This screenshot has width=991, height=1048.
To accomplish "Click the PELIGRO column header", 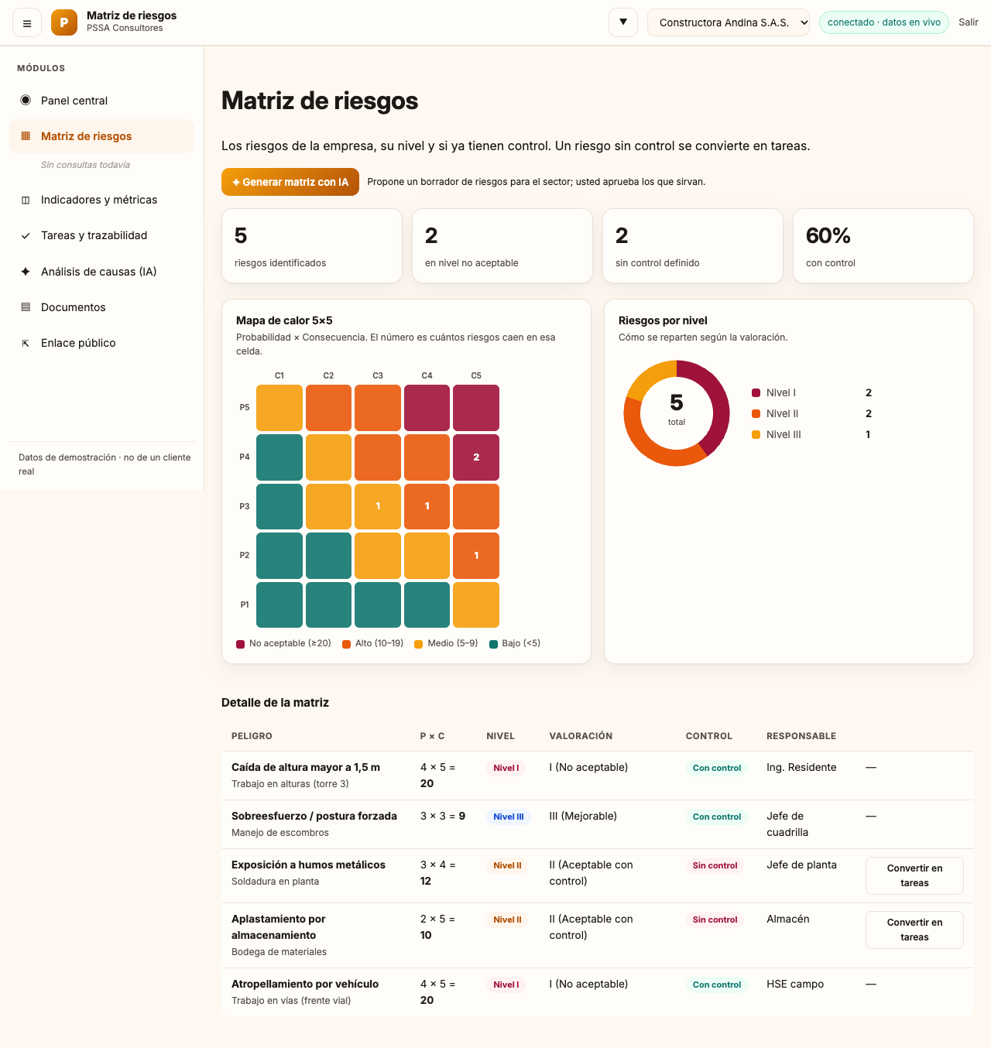I will tap(252, 736).
